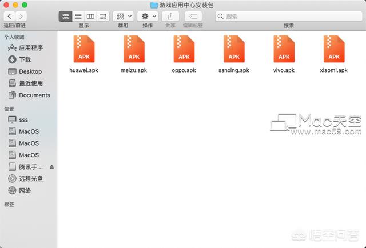Click the meizu.apk filename label
The height and width of the screenshot is (248, 366).
pyautogui.click(x=134, y=70)
